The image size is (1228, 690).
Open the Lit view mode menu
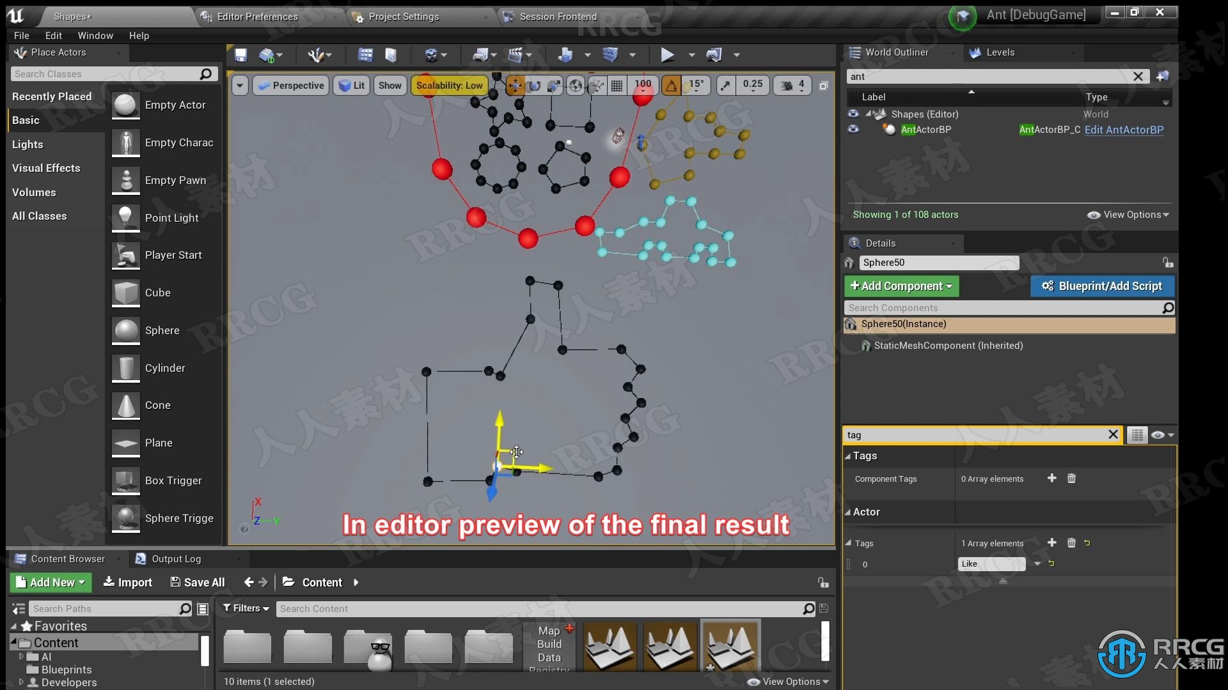(351, 86)
